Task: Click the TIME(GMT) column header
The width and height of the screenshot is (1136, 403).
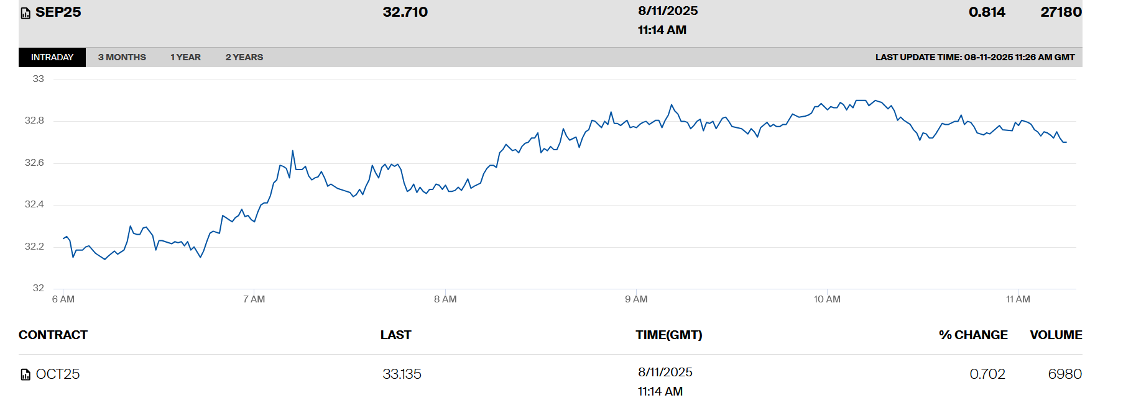Action: 668,335
